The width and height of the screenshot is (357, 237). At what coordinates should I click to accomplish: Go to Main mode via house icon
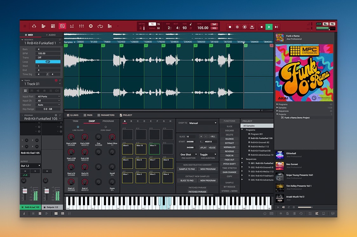coord(34,26)
